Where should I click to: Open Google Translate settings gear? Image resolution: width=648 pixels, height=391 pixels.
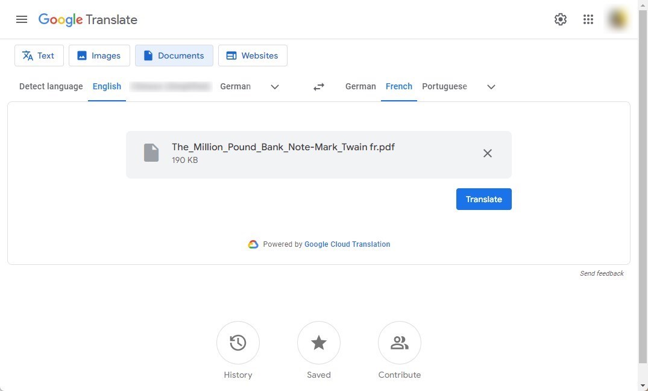point(560,19)
